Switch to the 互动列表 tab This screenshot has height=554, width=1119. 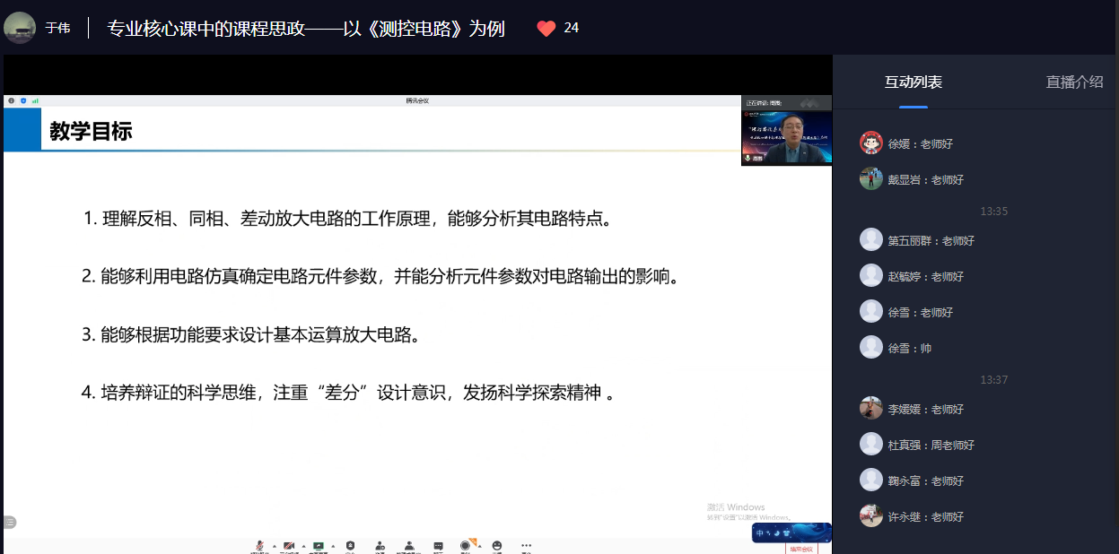[913, 82]
